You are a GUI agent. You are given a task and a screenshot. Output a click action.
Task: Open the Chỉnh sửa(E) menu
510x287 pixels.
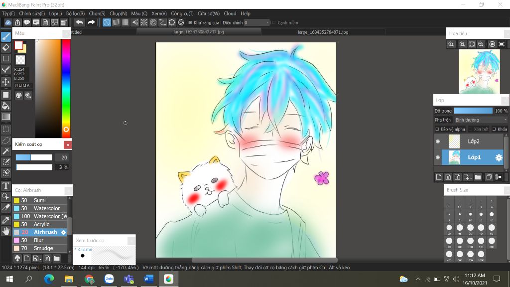point(32,13)
